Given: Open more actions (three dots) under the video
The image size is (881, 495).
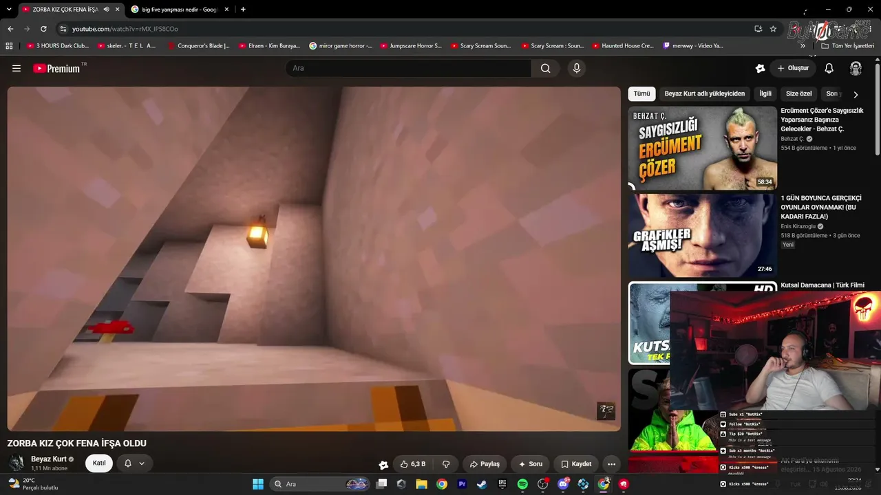Looking at the screenshot, I should click(611, 464).
